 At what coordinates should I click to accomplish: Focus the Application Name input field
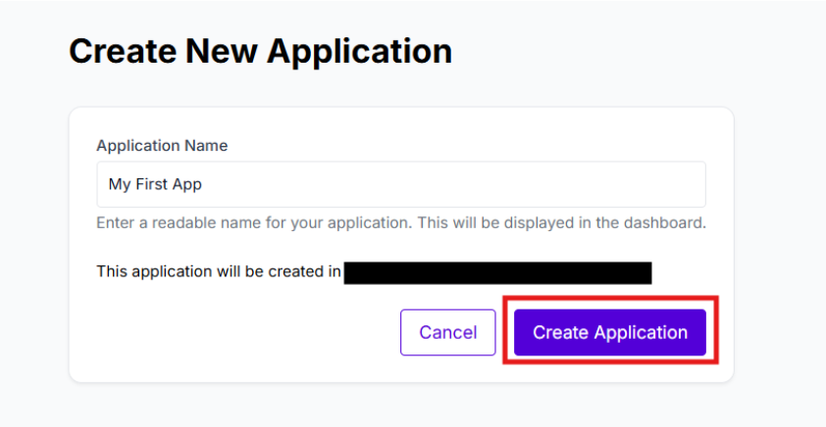point(400,184)
